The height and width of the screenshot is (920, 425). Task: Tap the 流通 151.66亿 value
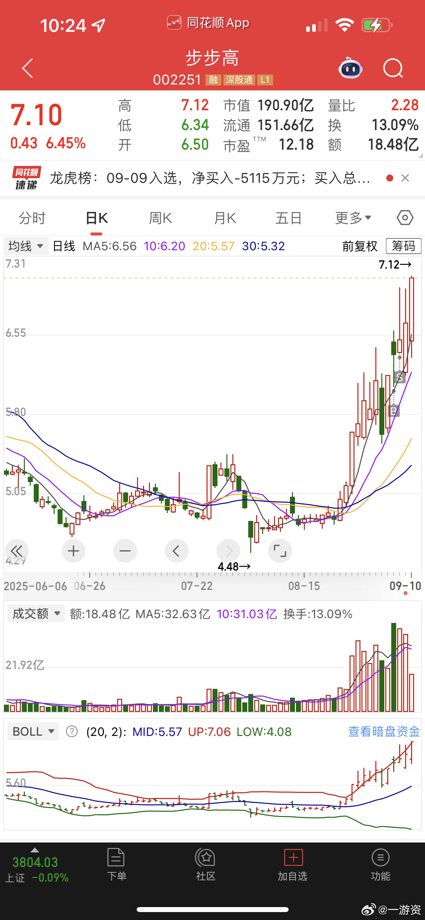[269, 125]
